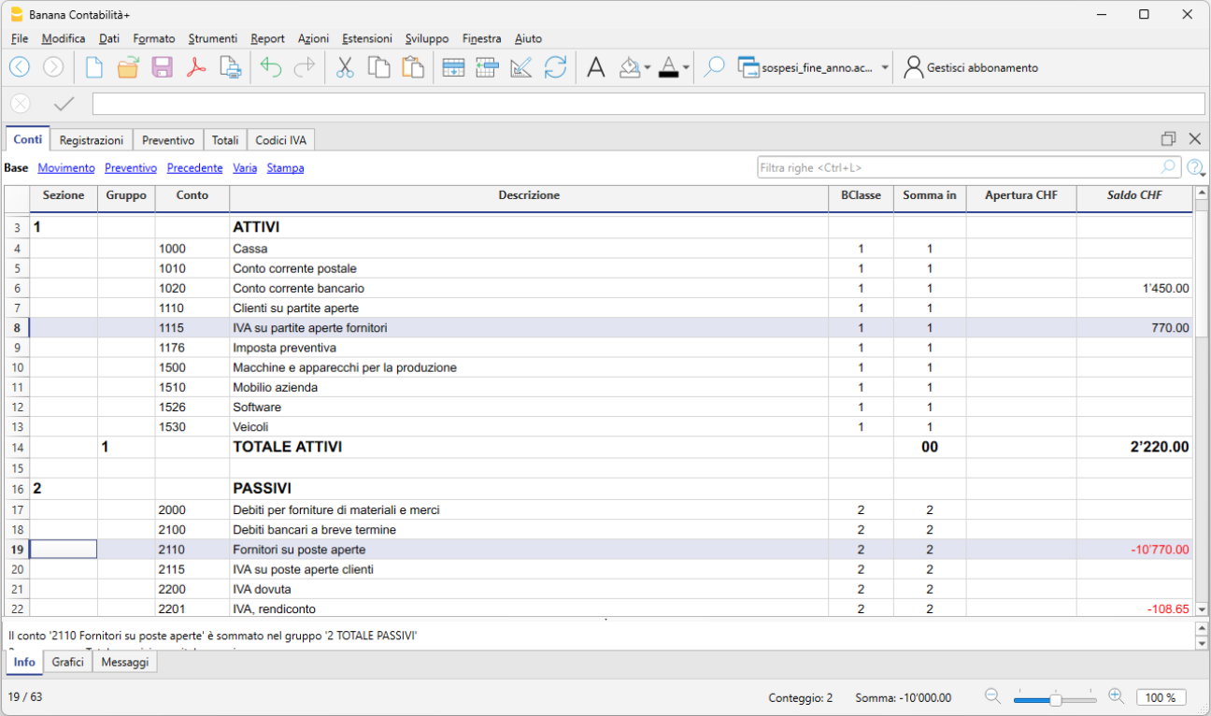Click the insert rows toolbar icon
The height and width of the screenshot is (716, 1211).
487,67
